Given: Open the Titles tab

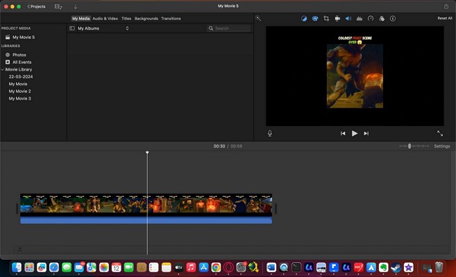Looking at the screenshot, I should (x=126, y=19).
